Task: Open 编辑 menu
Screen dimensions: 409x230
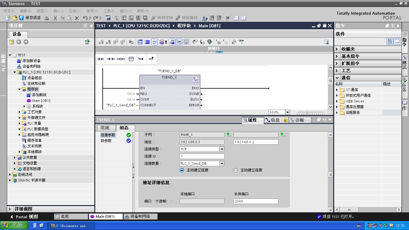Action: click(x=25, y=11)
